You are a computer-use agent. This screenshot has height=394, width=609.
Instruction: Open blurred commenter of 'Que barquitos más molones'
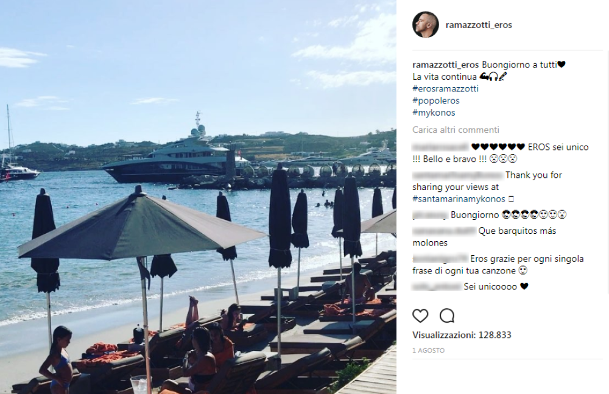444,231
